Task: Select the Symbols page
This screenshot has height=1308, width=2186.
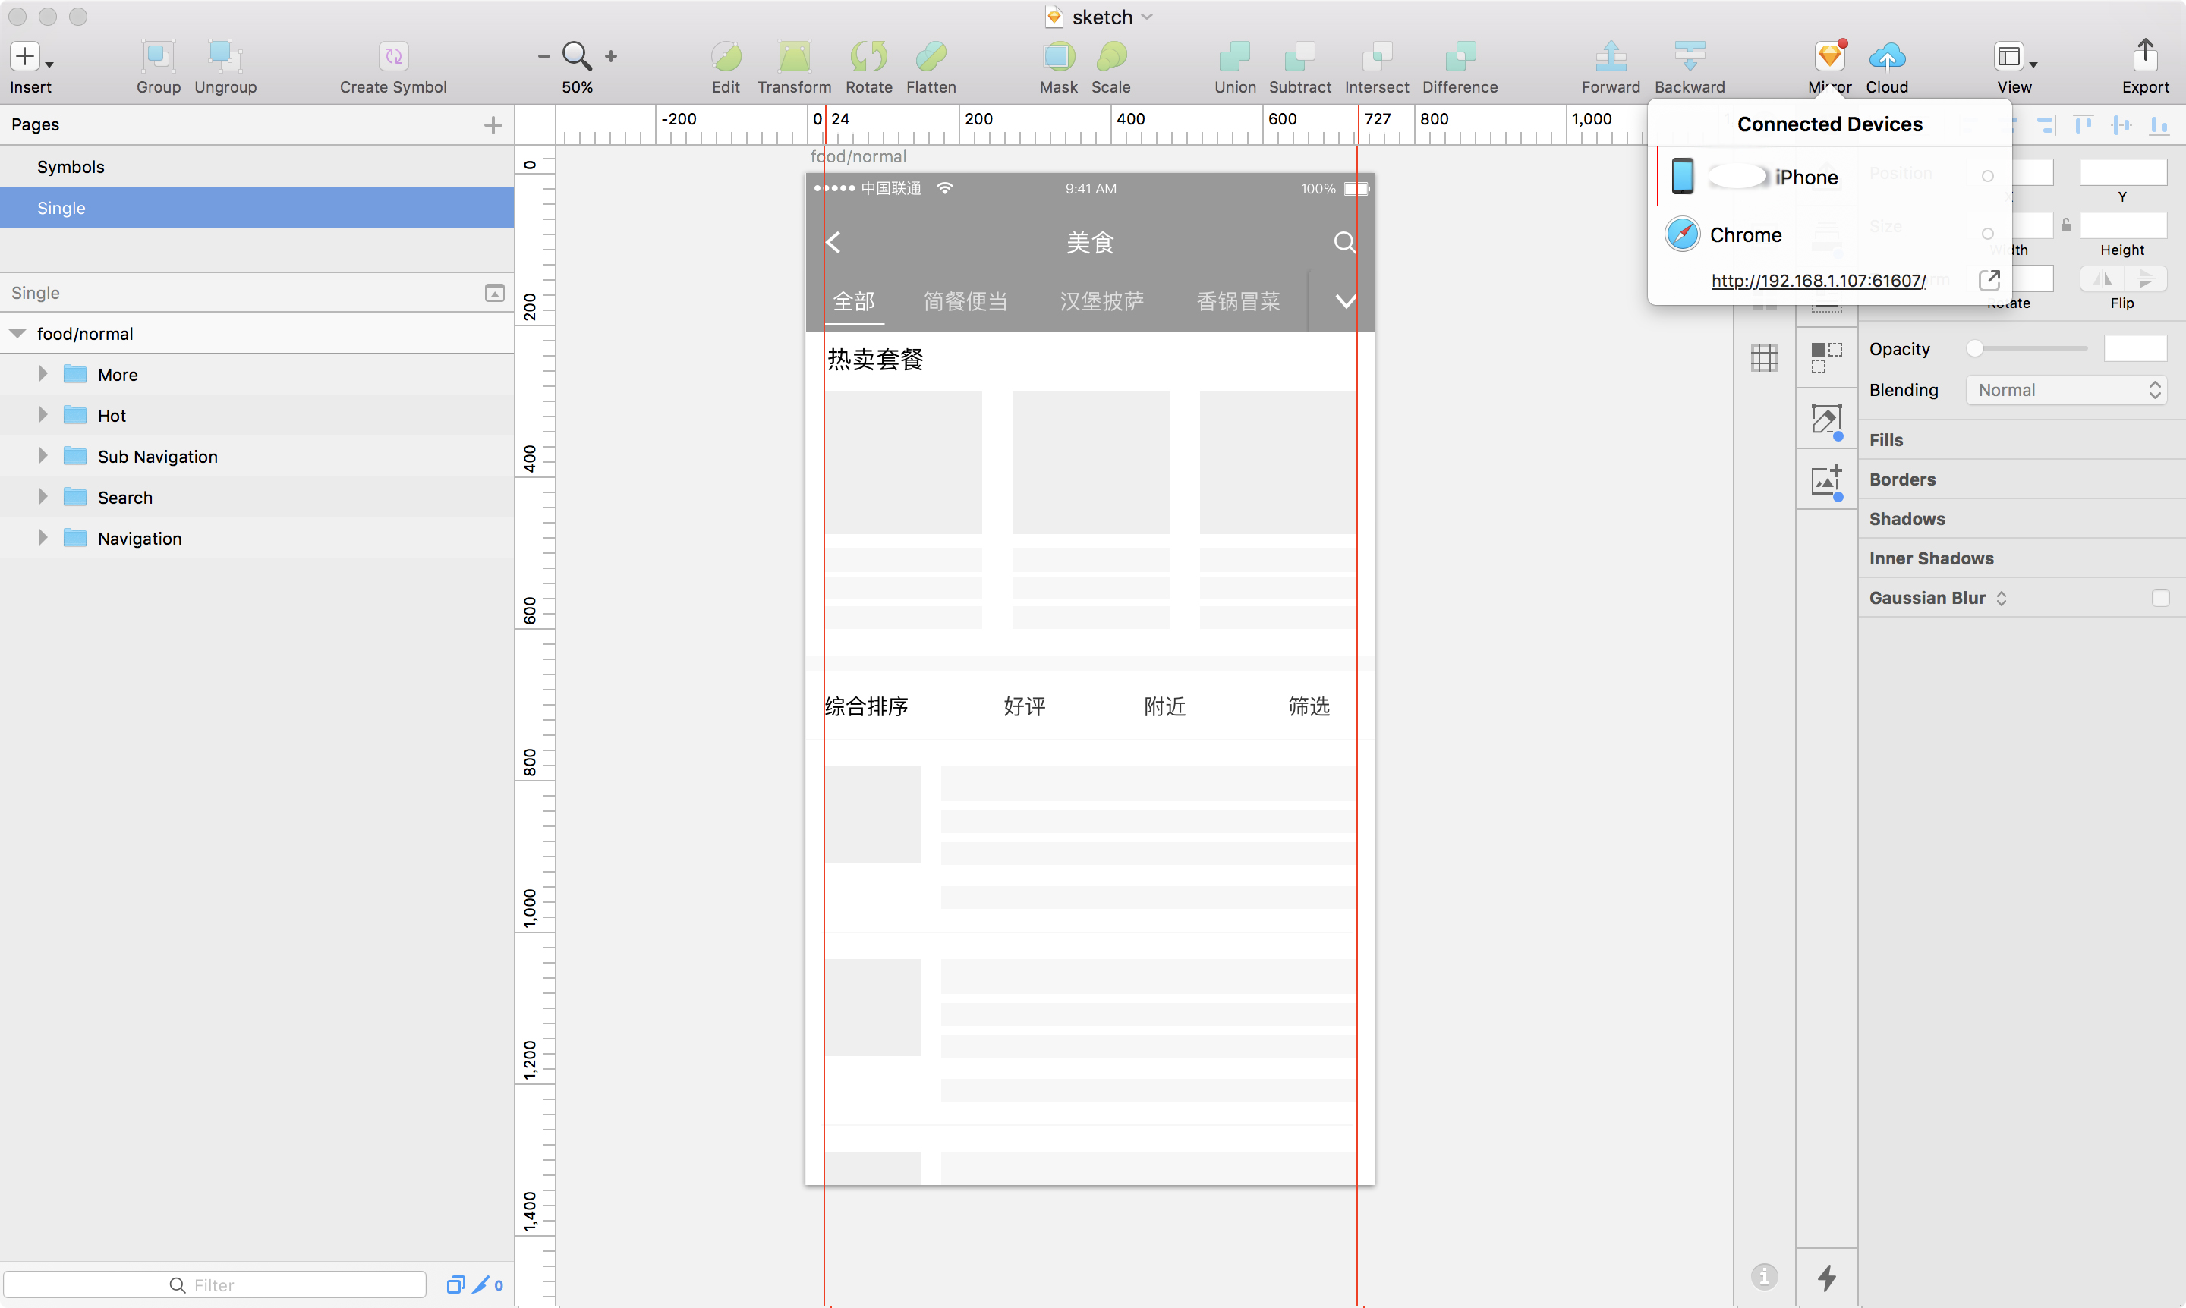Action: (x=71, y=168)
